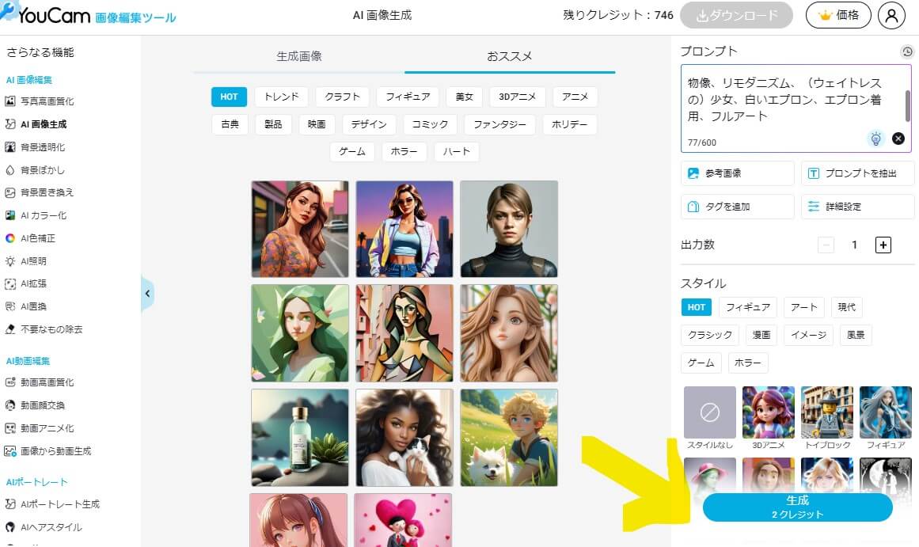Select the 美女 category chip
The width and height of the screenshot is (919, 547).
click(x=464, y=97)
